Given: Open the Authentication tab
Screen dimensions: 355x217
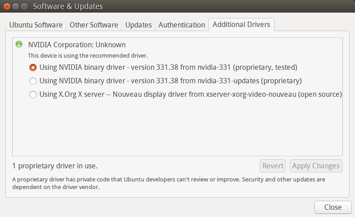Looking at the screenshot, I should point(182,25).
